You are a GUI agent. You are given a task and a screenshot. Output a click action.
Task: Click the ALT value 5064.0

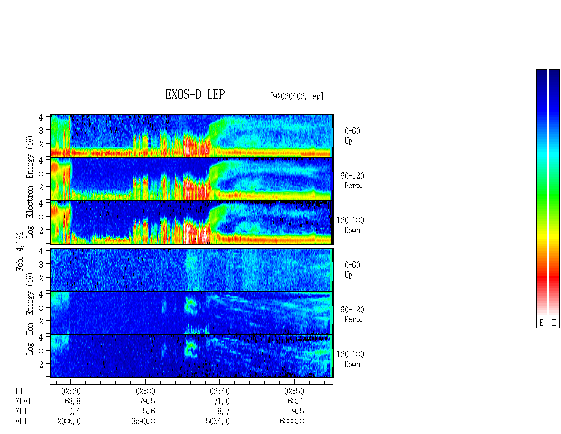[x=218, y=422]
